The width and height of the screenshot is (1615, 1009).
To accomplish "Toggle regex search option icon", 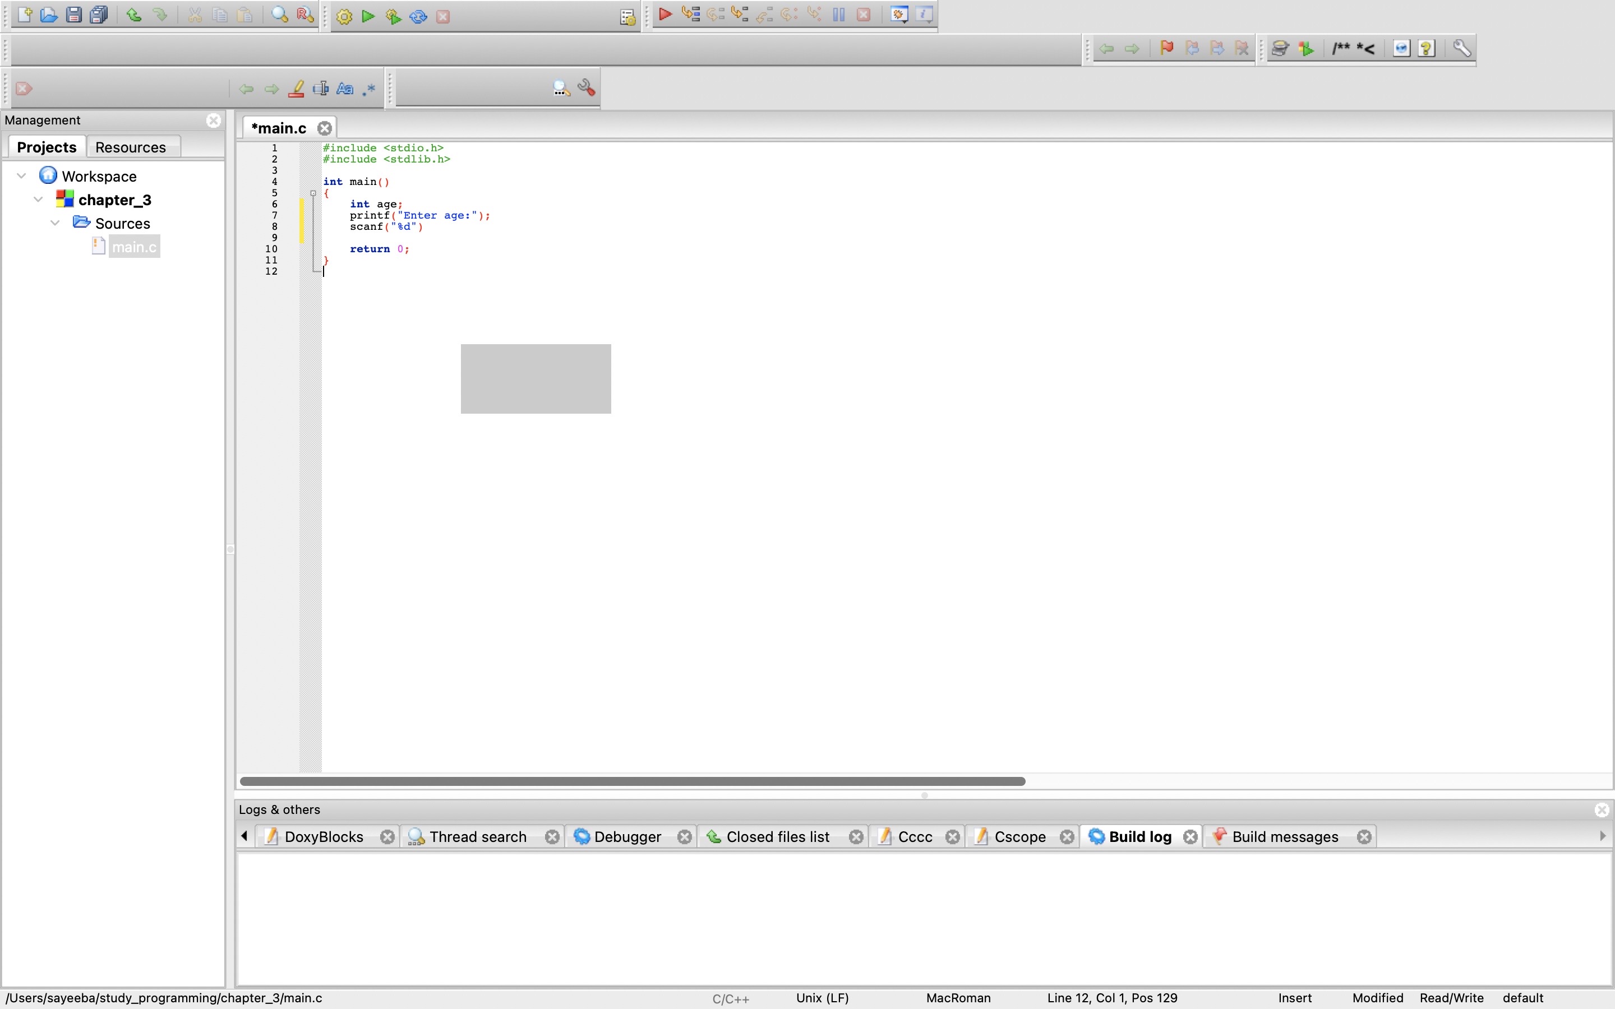I will point(369,89).
